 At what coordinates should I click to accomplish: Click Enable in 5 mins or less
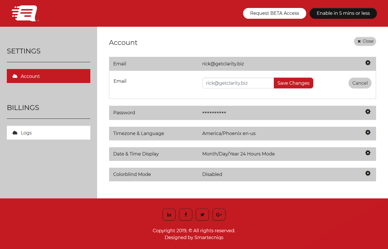343,13
